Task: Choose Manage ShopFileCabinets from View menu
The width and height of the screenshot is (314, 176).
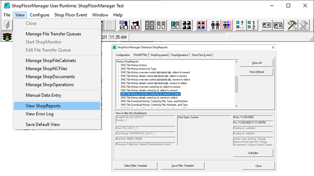Action: [x=57, y=60]
